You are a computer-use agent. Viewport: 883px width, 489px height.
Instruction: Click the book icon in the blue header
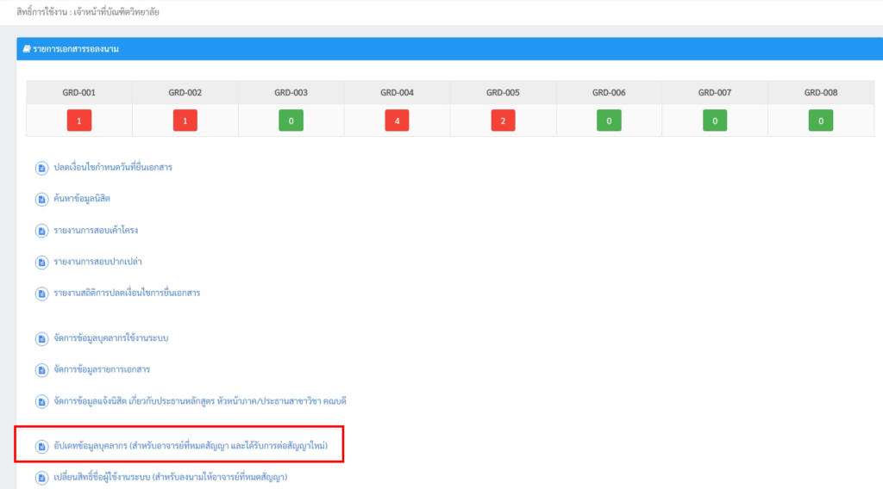coord(27,49)
